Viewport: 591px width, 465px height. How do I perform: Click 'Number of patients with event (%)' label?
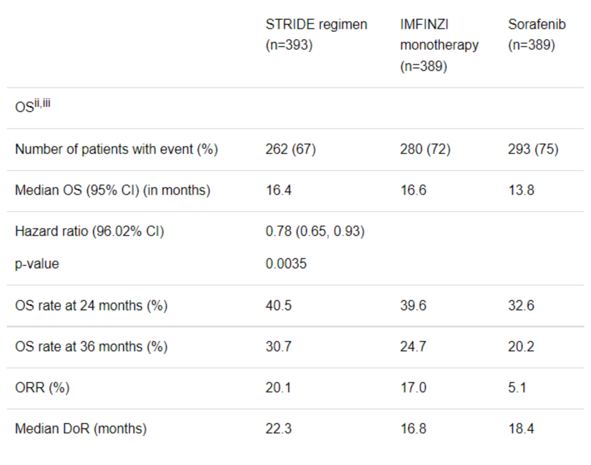(116, 149)
